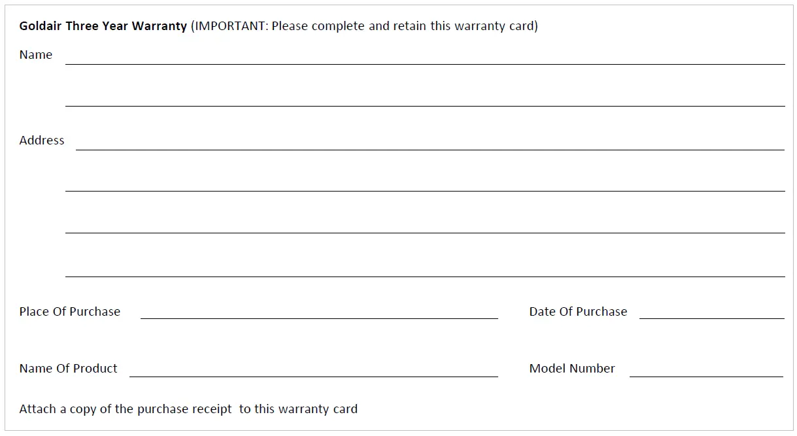Click the 'Attach a copy of the purchase receipt' note
Image resolution: width=797 pixels, height=436 pixels.
(x=126, y=409)
